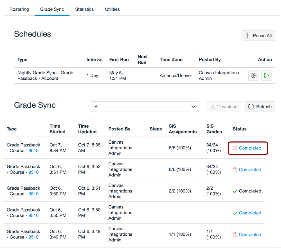Image resolution: width=281 pixels, height=248 pixels.
Task: Click the arrow-in-circle icon beside play button
Action: click(x=253, y=75)
